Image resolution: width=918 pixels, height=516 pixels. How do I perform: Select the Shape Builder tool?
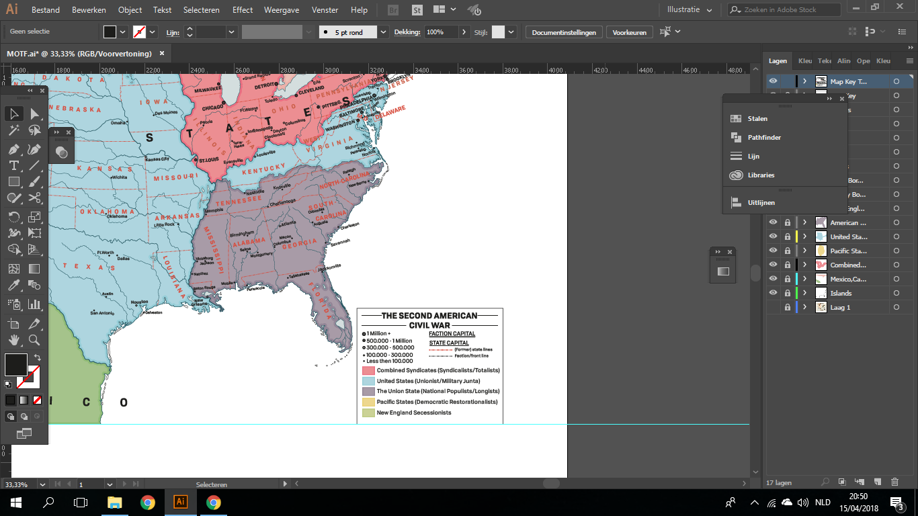pos(14,250)
